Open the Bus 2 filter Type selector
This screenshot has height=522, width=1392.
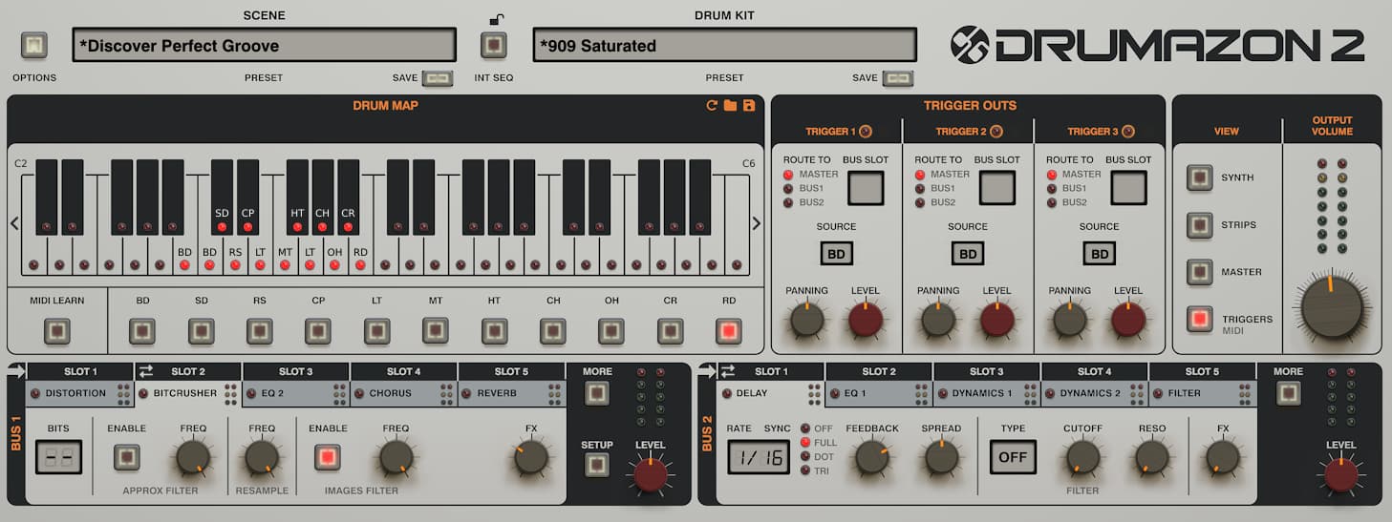pos(1012,457)
